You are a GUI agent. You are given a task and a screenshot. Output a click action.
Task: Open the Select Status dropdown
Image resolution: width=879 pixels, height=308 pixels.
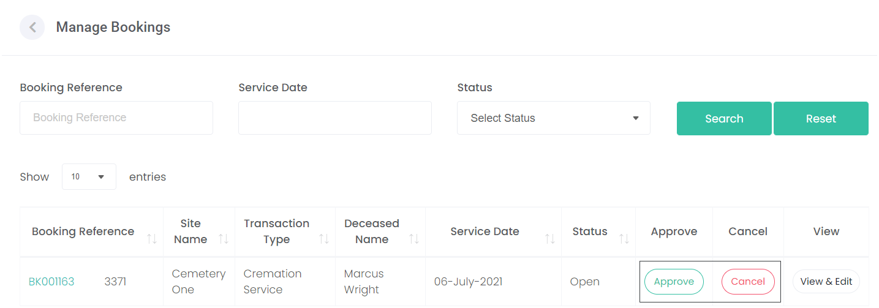point(554,118)
